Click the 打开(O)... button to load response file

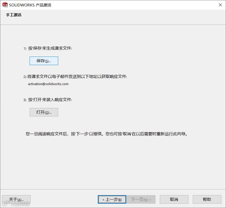pyautogui.click(x=44, y=112)
